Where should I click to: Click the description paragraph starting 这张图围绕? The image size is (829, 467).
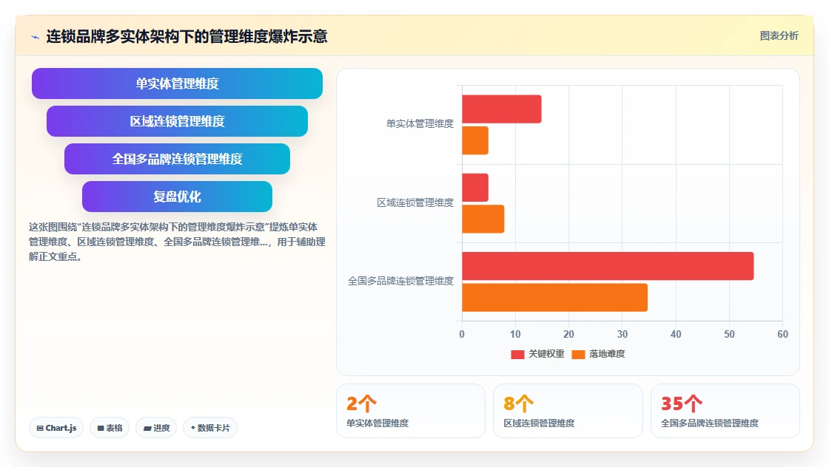(177, 242)
